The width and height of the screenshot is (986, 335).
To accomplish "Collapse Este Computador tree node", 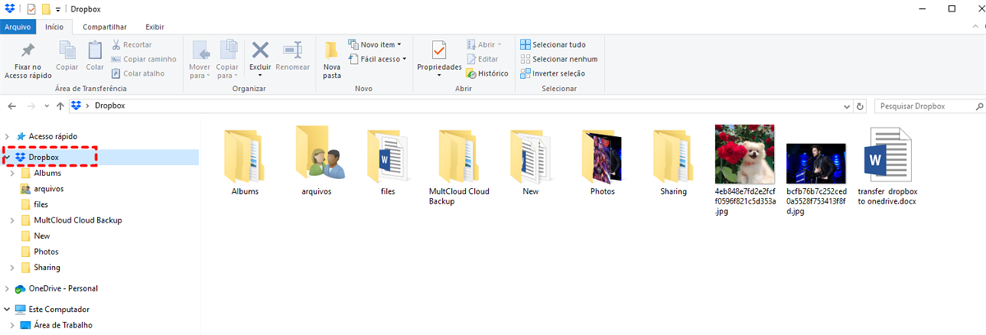I will click(x=7, y=310).
